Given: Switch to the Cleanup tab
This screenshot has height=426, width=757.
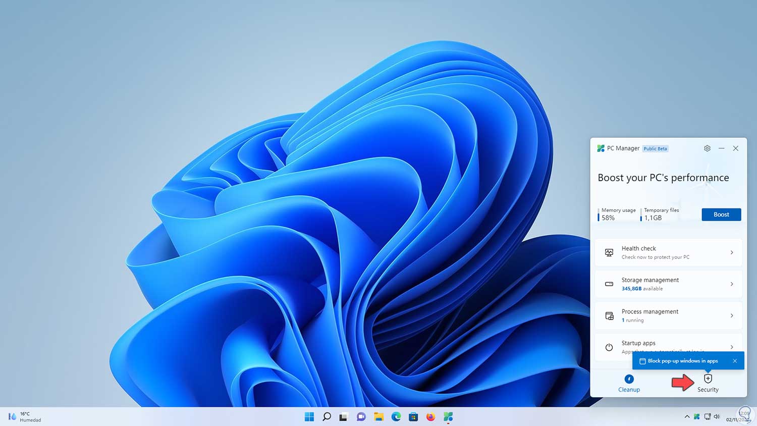Looking at the screenshot, I should pyautogui.click(x=629, y=384).
